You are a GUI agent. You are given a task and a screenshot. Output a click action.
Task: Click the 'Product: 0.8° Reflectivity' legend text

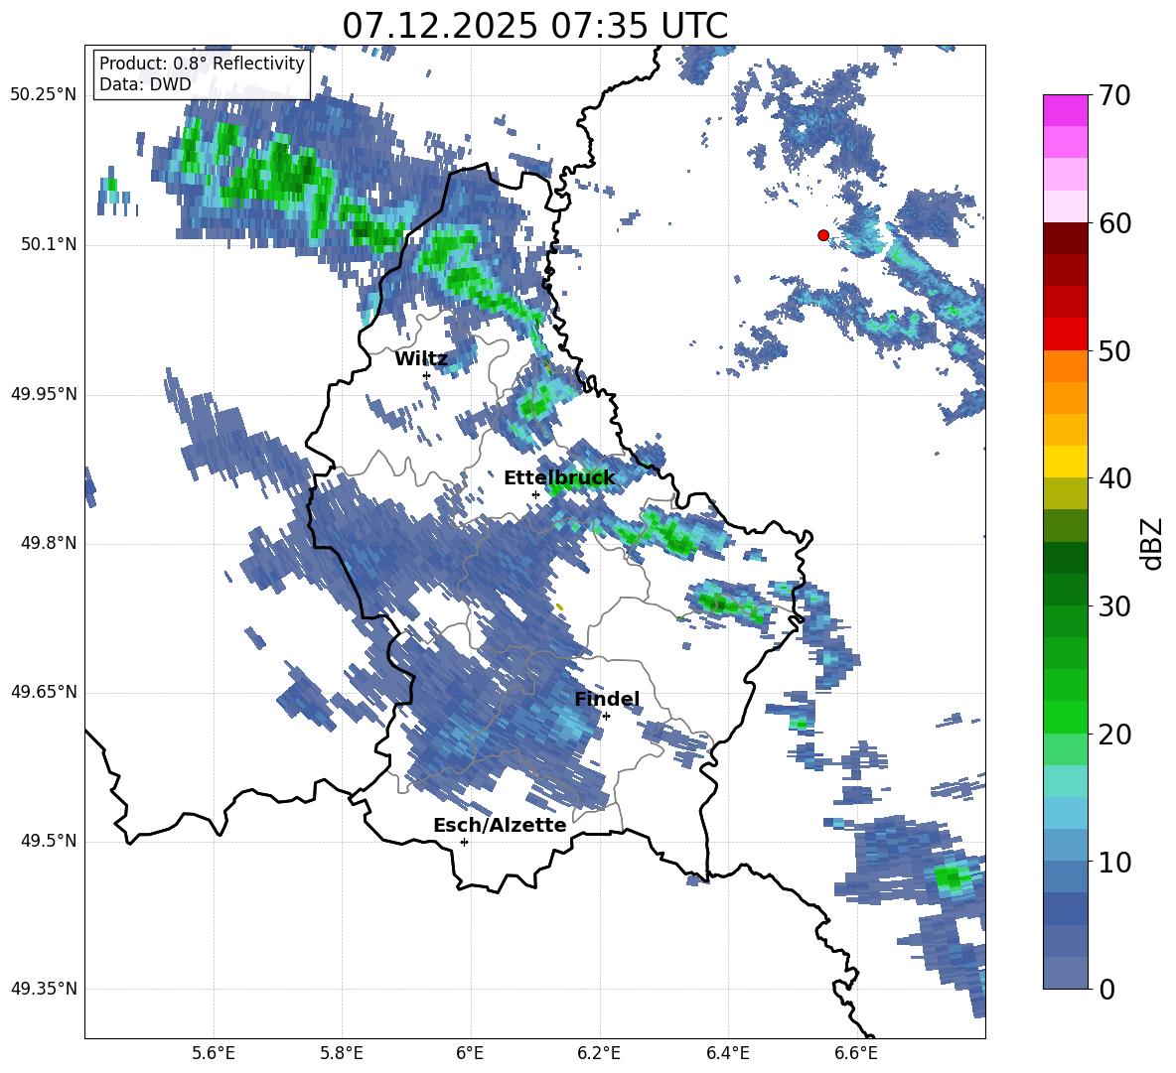click(x=202, y=63)
